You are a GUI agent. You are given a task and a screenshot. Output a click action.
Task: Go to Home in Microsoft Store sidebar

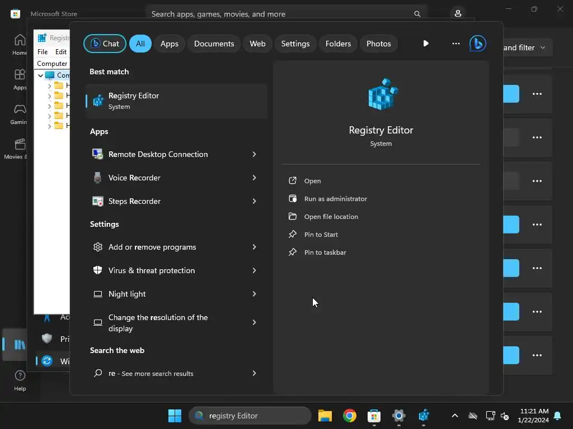coord(20,45)
